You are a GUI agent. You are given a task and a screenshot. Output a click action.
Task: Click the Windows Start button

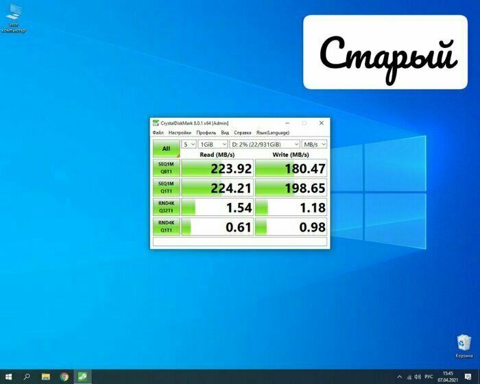[x=8, y=376]
